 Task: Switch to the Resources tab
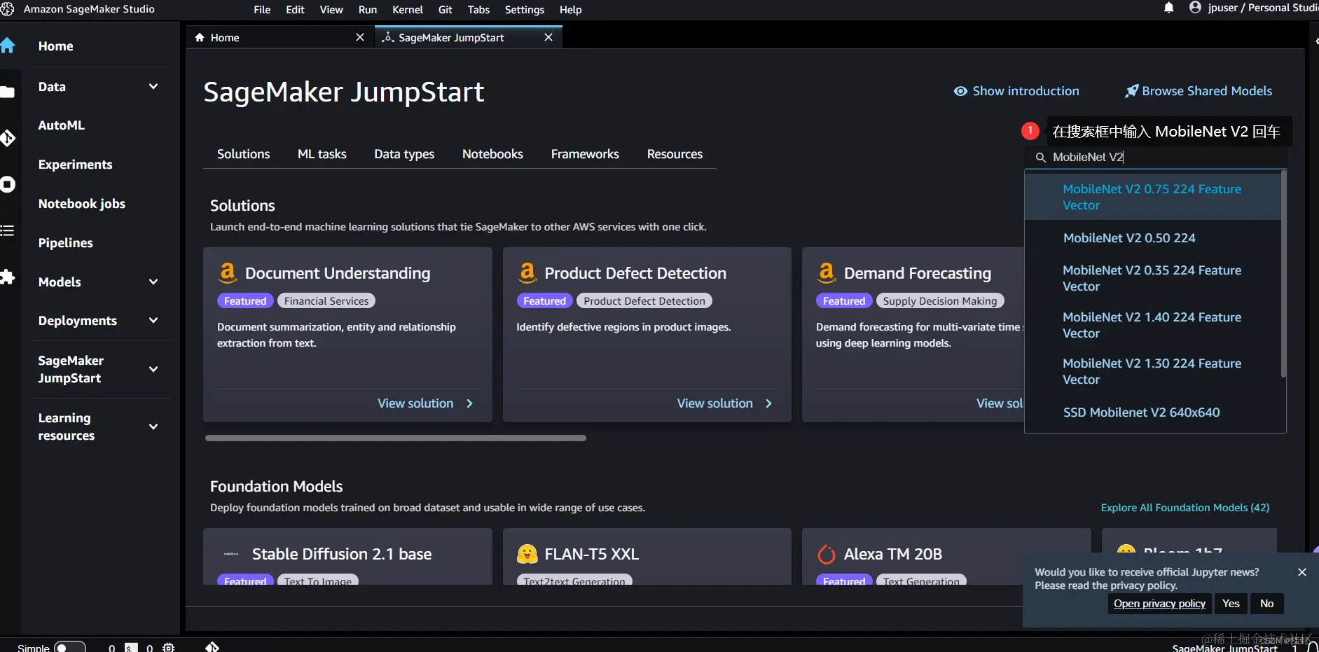coord(675,154)
